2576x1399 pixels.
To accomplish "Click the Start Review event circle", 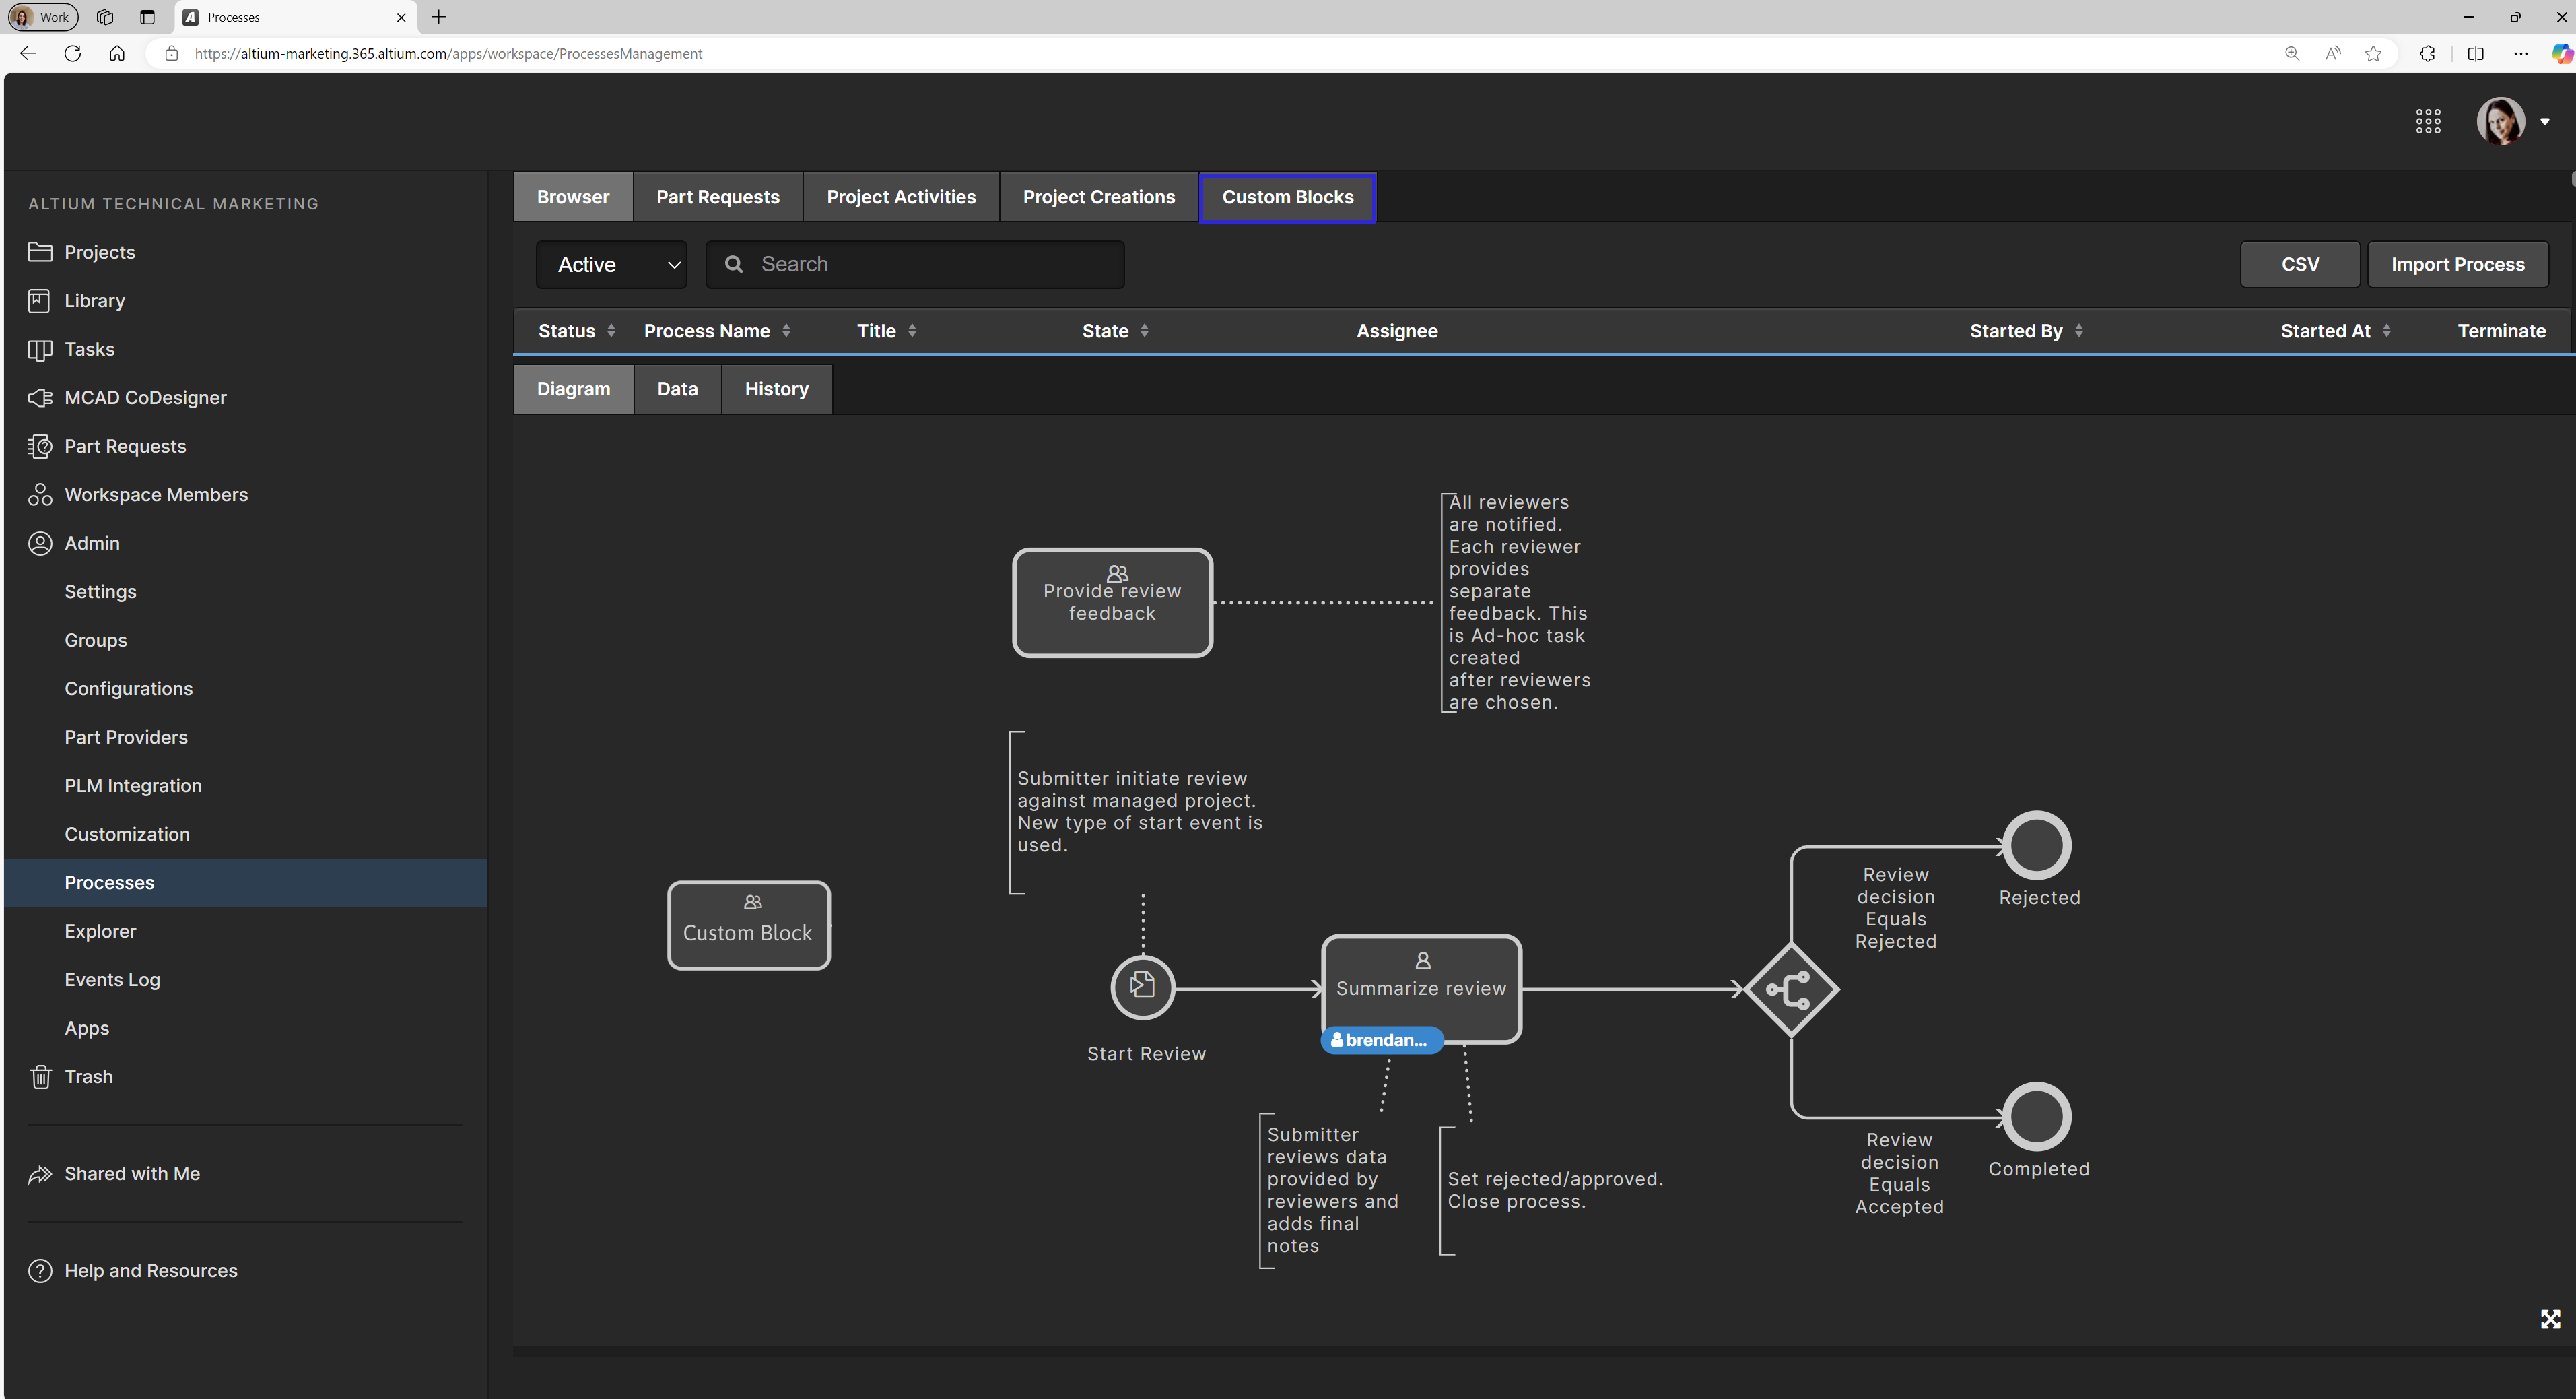I will pyautogui.click(x=1142, y=987).
